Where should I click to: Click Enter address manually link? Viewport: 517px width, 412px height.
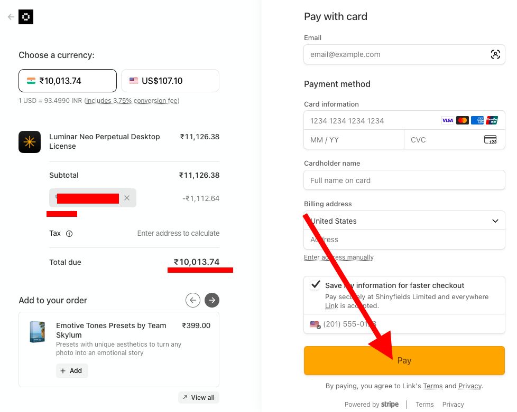coord(339,257)
